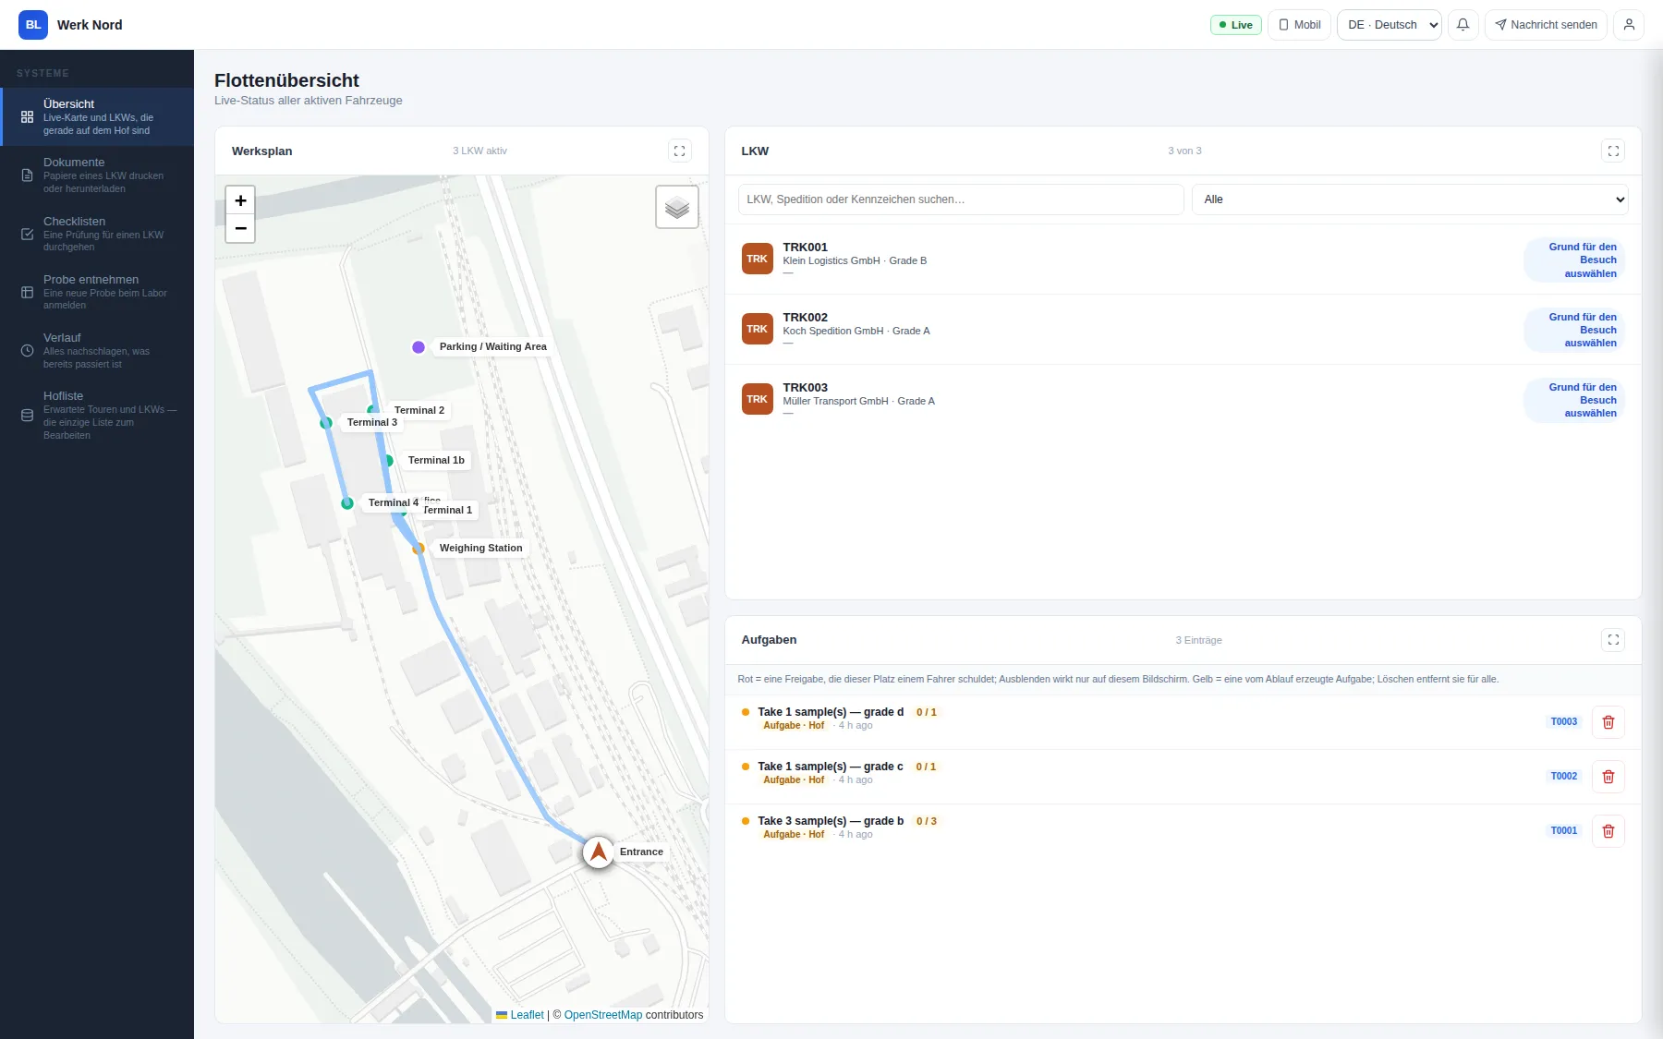The height and width of the screenshot is (1039, 1663).
Task: Click the Terminal 3 map marker
Action: pyautogui.click(x=326, y=423)
